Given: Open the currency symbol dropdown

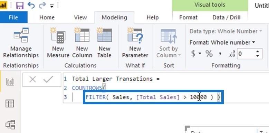Looking at the screenshot, I should [200, 54].
